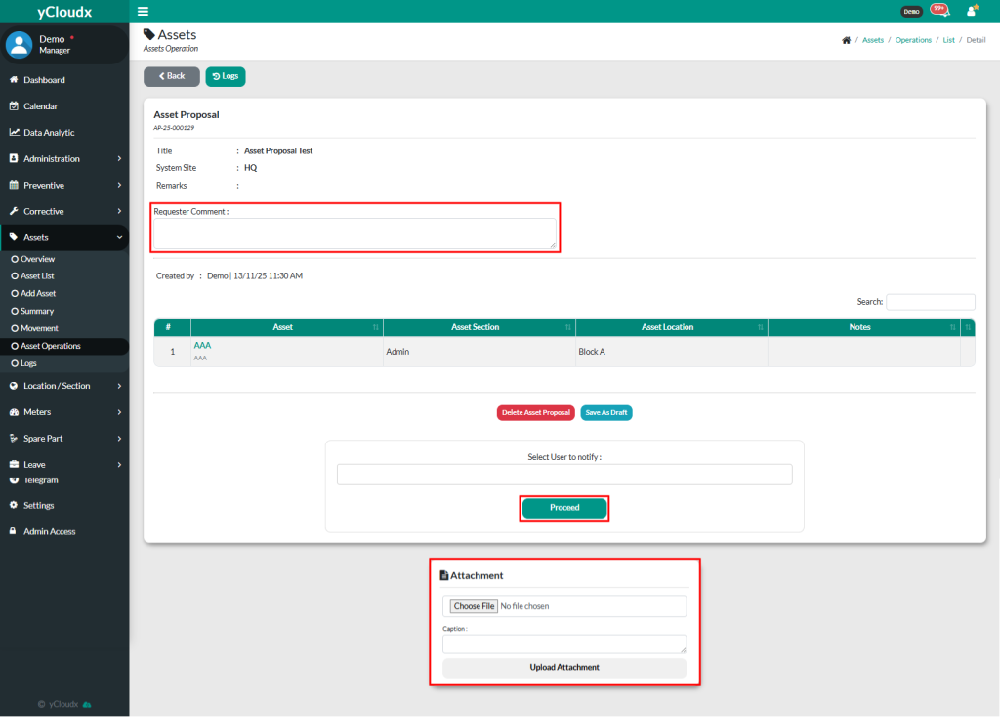Open Dashboard from the sidebar

[44, 80]
